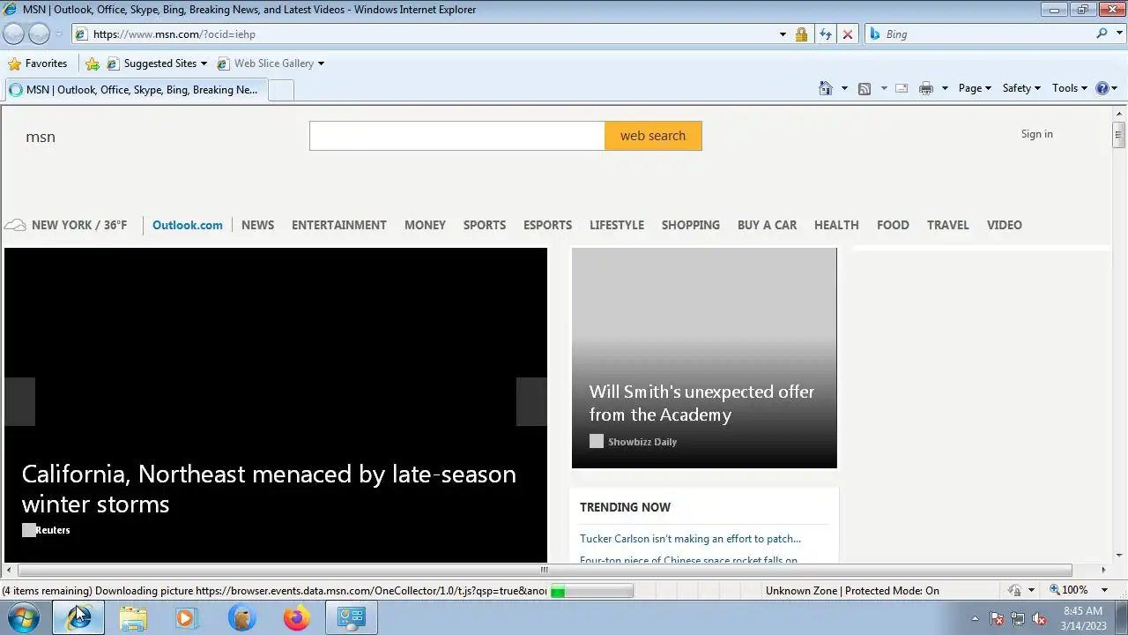This screenshot has height=635, width=1128.
Task: Expand search provider dropdown next to magnifier
Action: tap(1117, 34)
